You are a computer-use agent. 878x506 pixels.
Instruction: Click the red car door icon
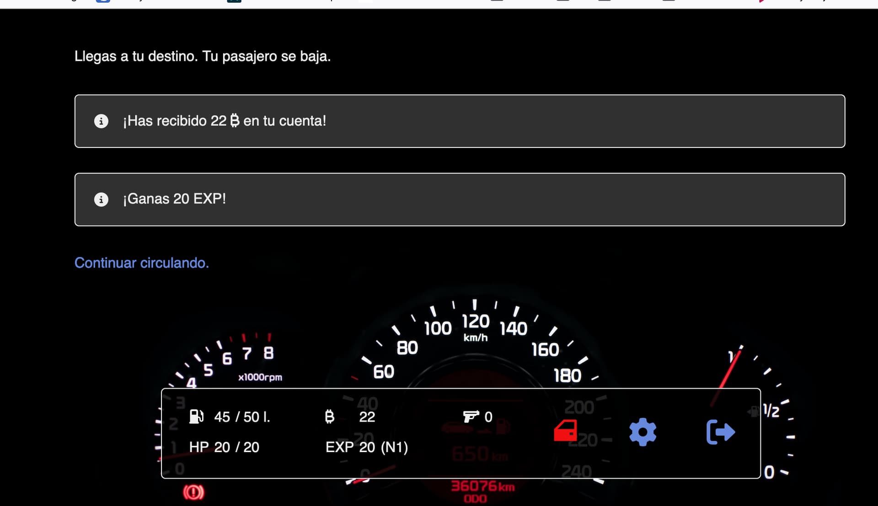coord(565,431)
